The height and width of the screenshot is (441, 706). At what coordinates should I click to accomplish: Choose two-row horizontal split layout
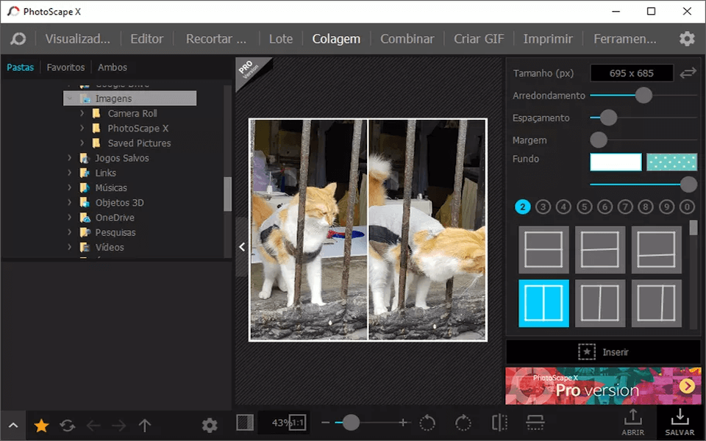(543, 250)
